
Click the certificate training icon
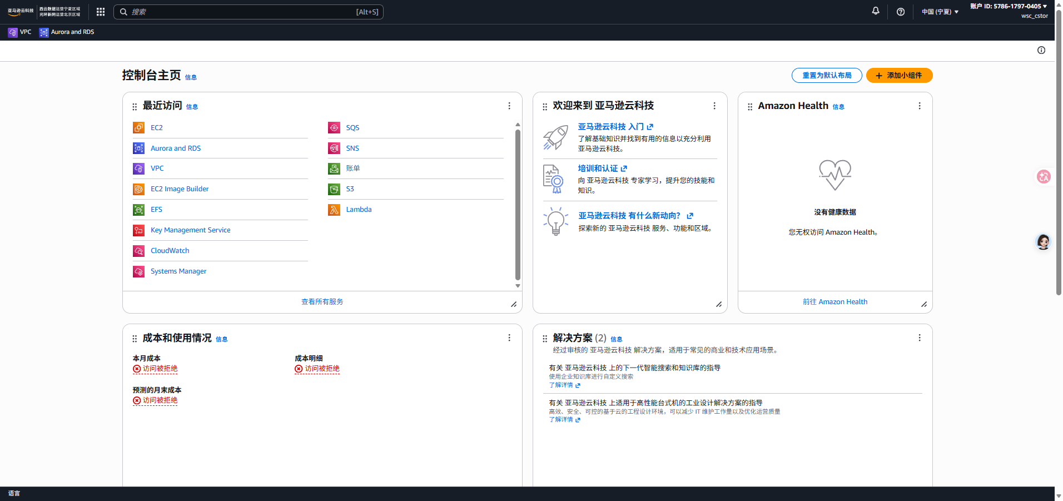click(554, 179)
